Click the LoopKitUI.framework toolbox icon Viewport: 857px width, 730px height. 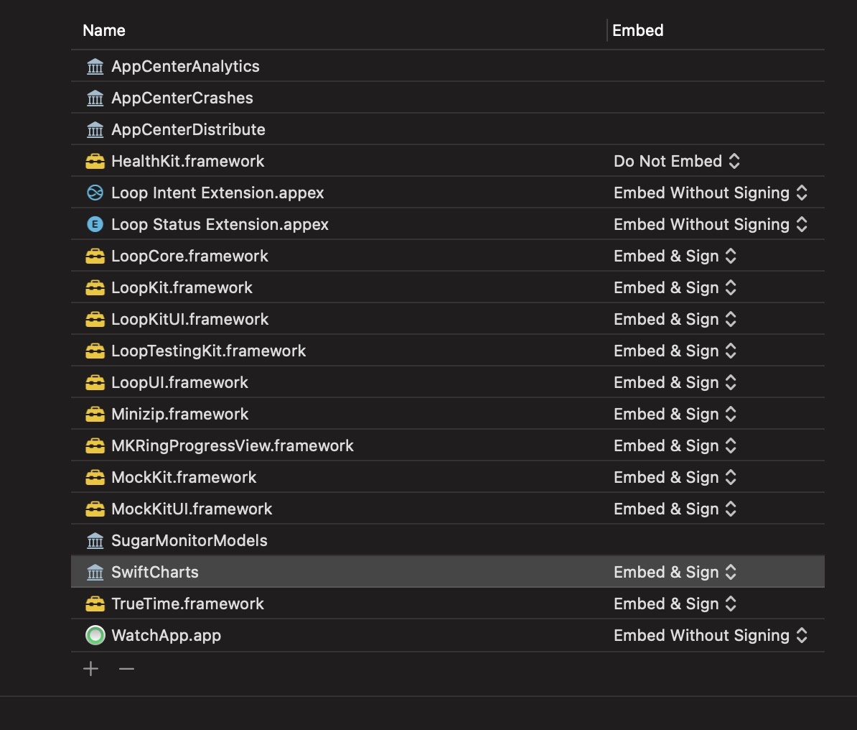(95, 320)
